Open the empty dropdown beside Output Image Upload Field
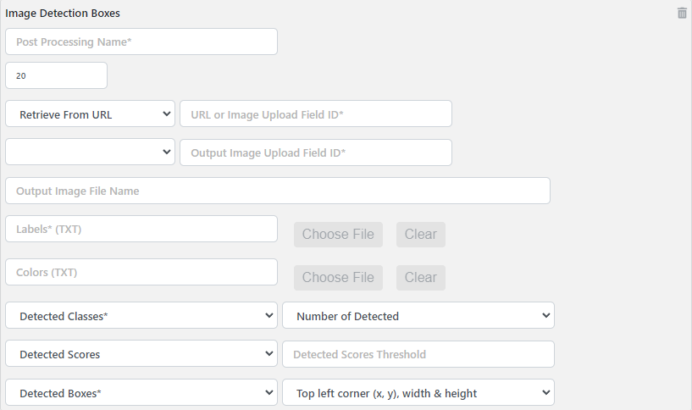692x410 pixels. (x=90, y=152)
